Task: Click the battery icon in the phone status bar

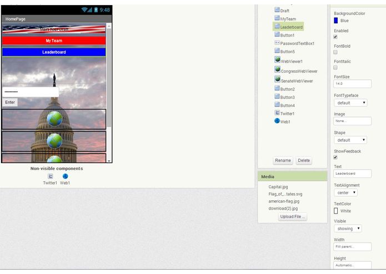Action: tap(96, 10)
